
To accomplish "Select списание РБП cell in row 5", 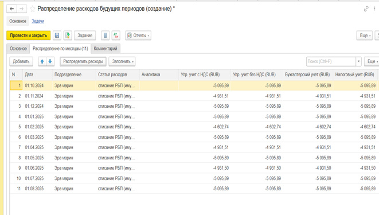I will click(118, 127).
